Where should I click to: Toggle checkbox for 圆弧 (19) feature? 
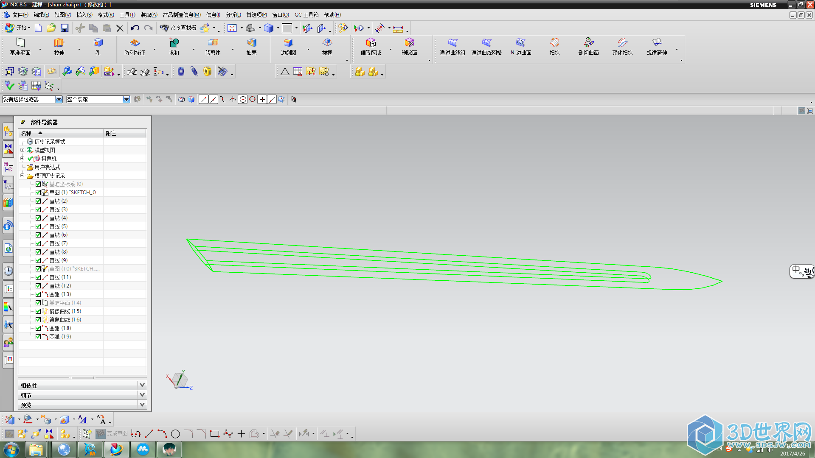[38, 337]
